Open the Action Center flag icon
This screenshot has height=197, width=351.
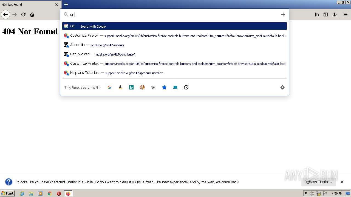pos(325,193)
